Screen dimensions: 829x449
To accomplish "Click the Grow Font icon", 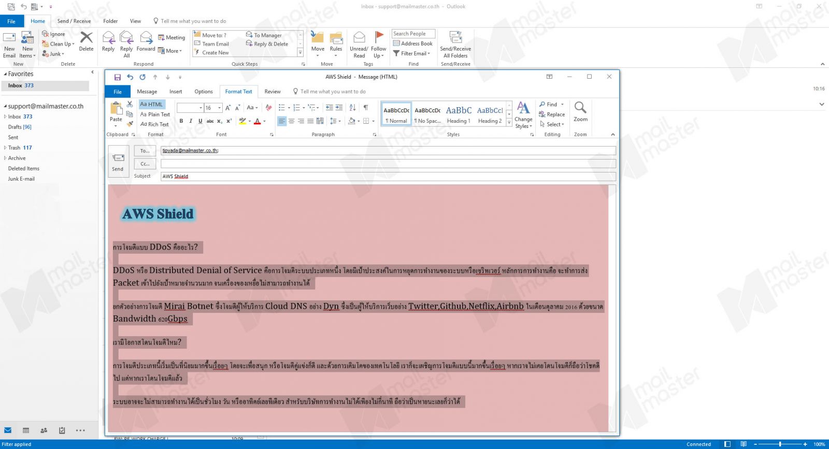I will point(228,108).
